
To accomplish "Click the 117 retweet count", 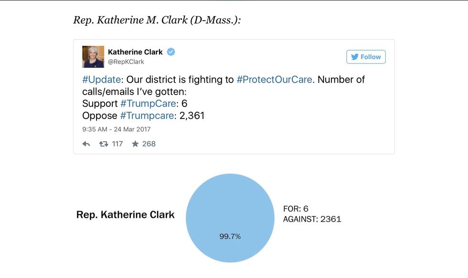I will [x=117, y=144].
